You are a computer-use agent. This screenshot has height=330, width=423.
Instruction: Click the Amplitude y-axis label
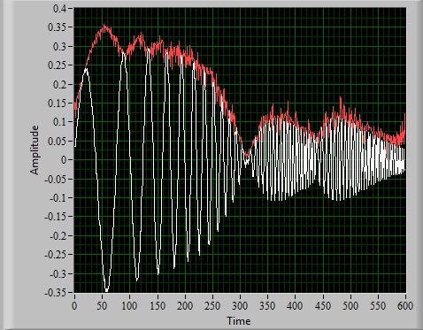pyautogui.click(x=35, y=150)
